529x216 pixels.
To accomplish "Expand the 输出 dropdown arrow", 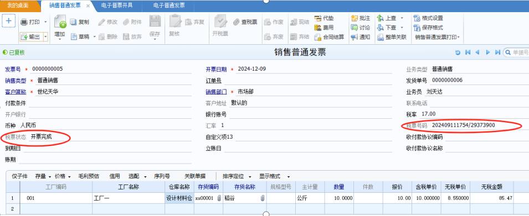I will 45,37.
